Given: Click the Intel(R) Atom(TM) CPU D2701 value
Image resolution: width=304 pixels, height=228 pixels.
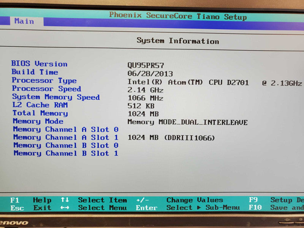Looking at the screenshot, I should 188,82.
